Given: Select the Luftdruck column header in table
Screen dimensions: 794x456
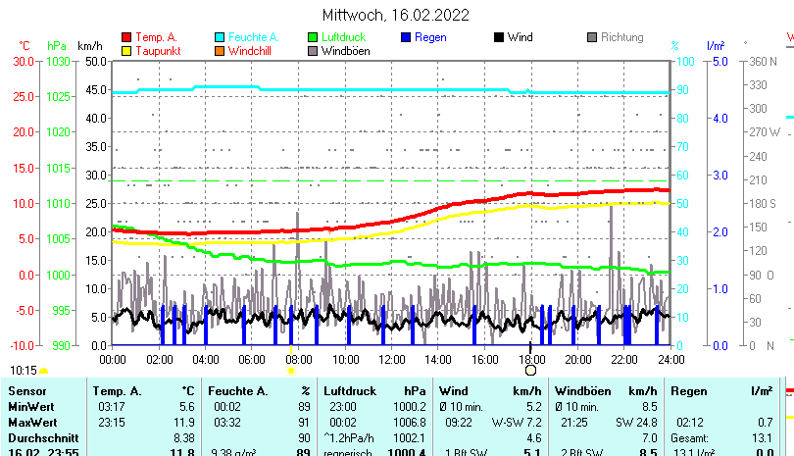Looking at the screenshot, I should click(x=351, y=391).
